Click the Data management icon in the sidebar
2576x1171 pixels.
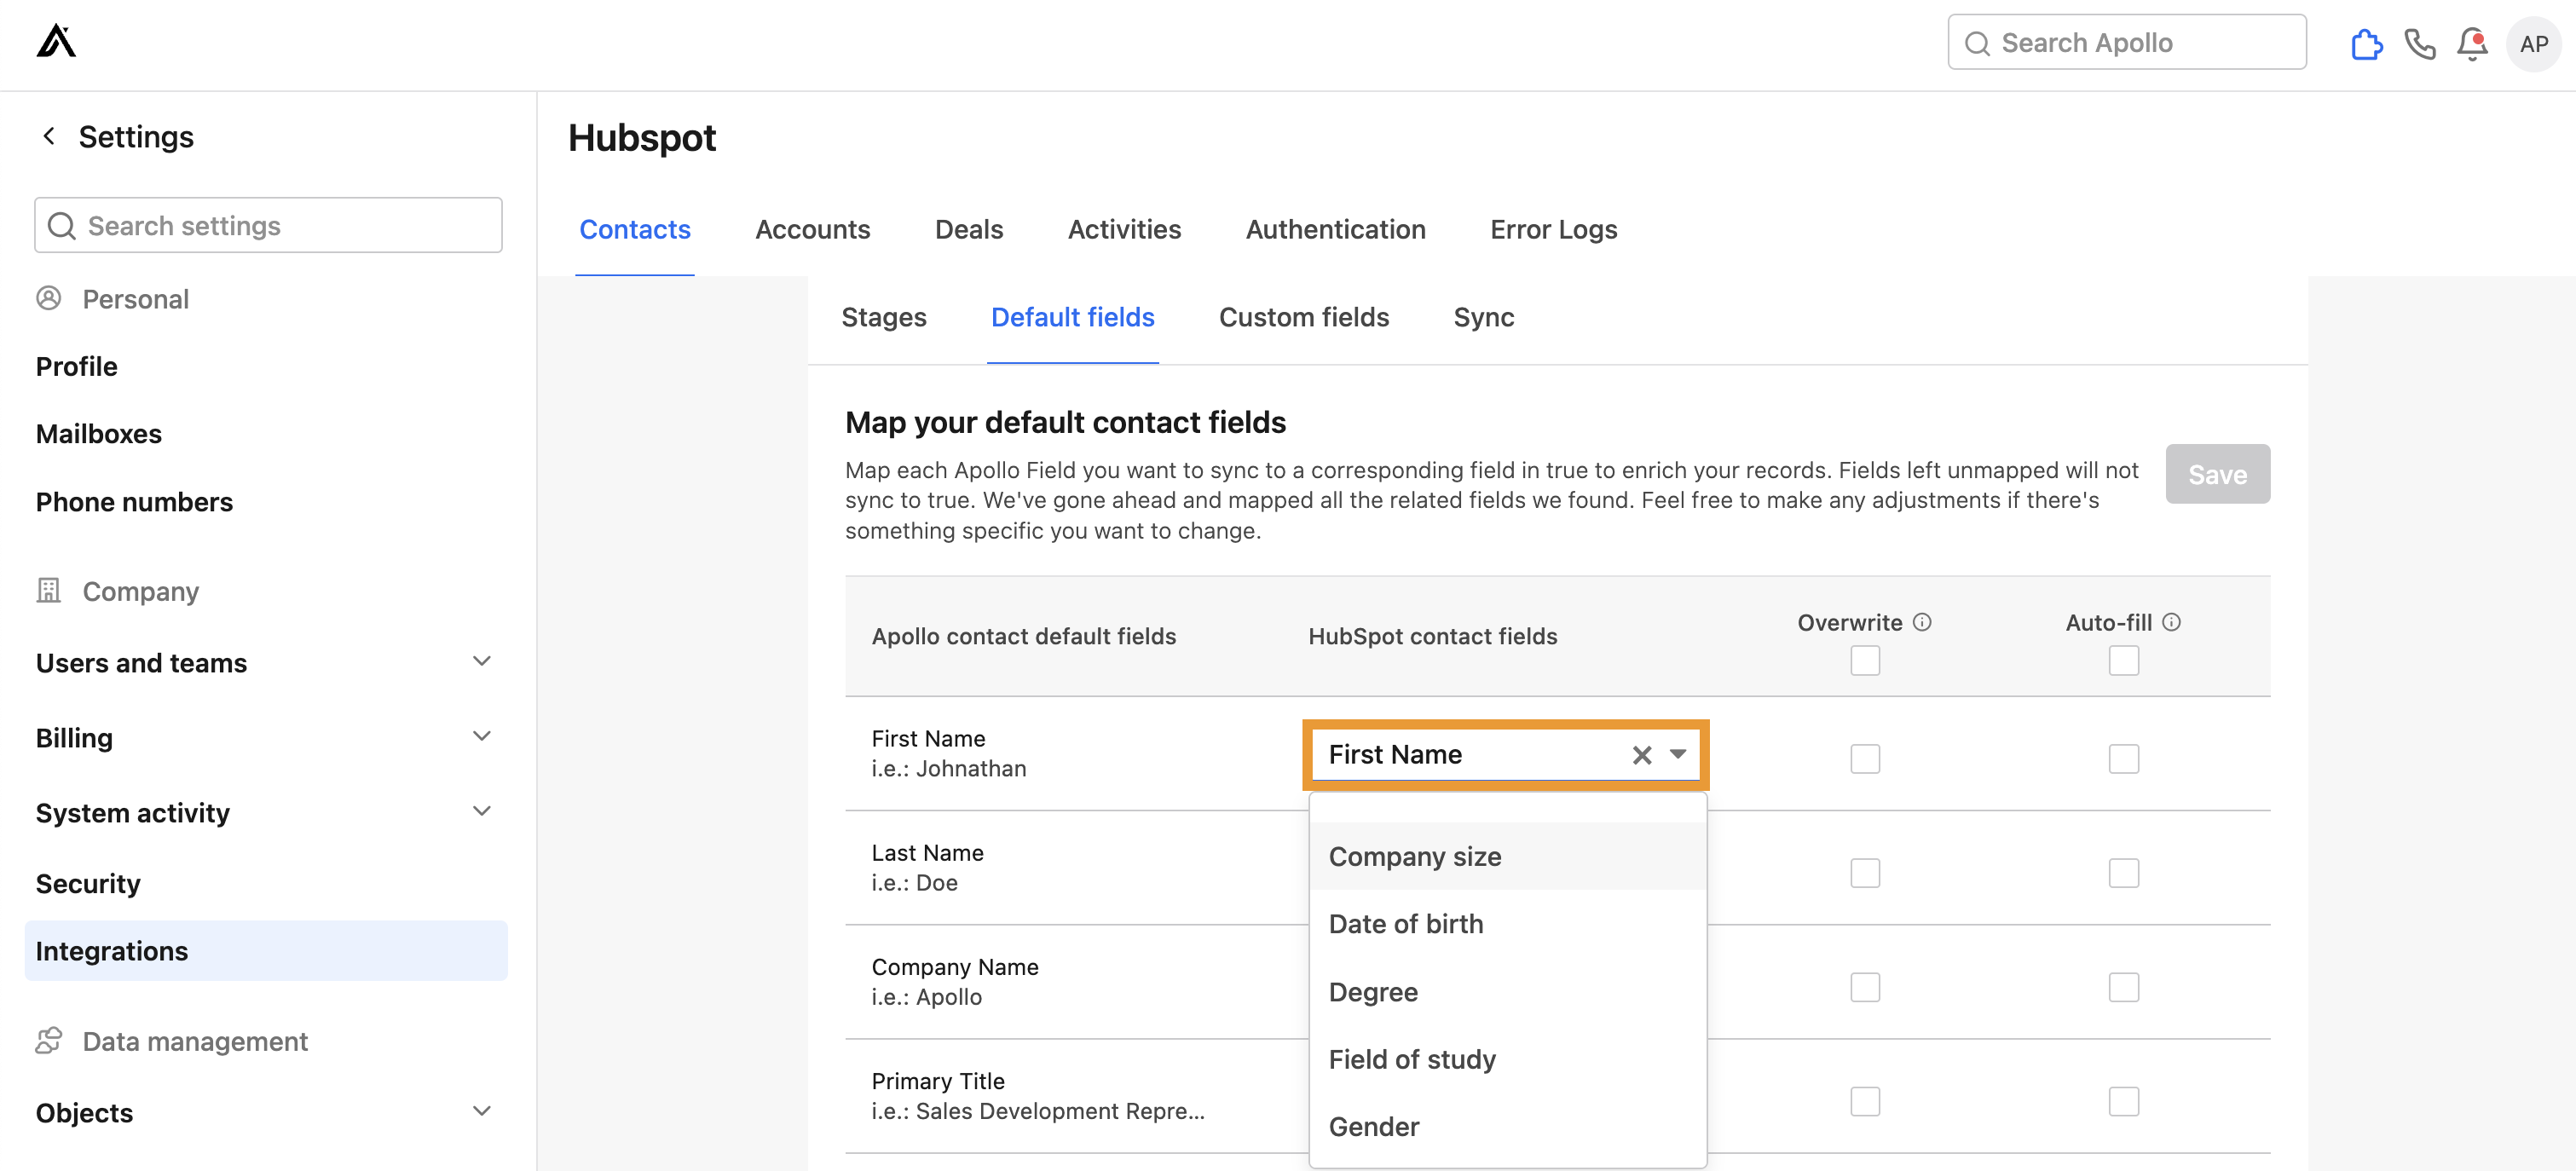pyautogui.click(x=49, y=1040)
